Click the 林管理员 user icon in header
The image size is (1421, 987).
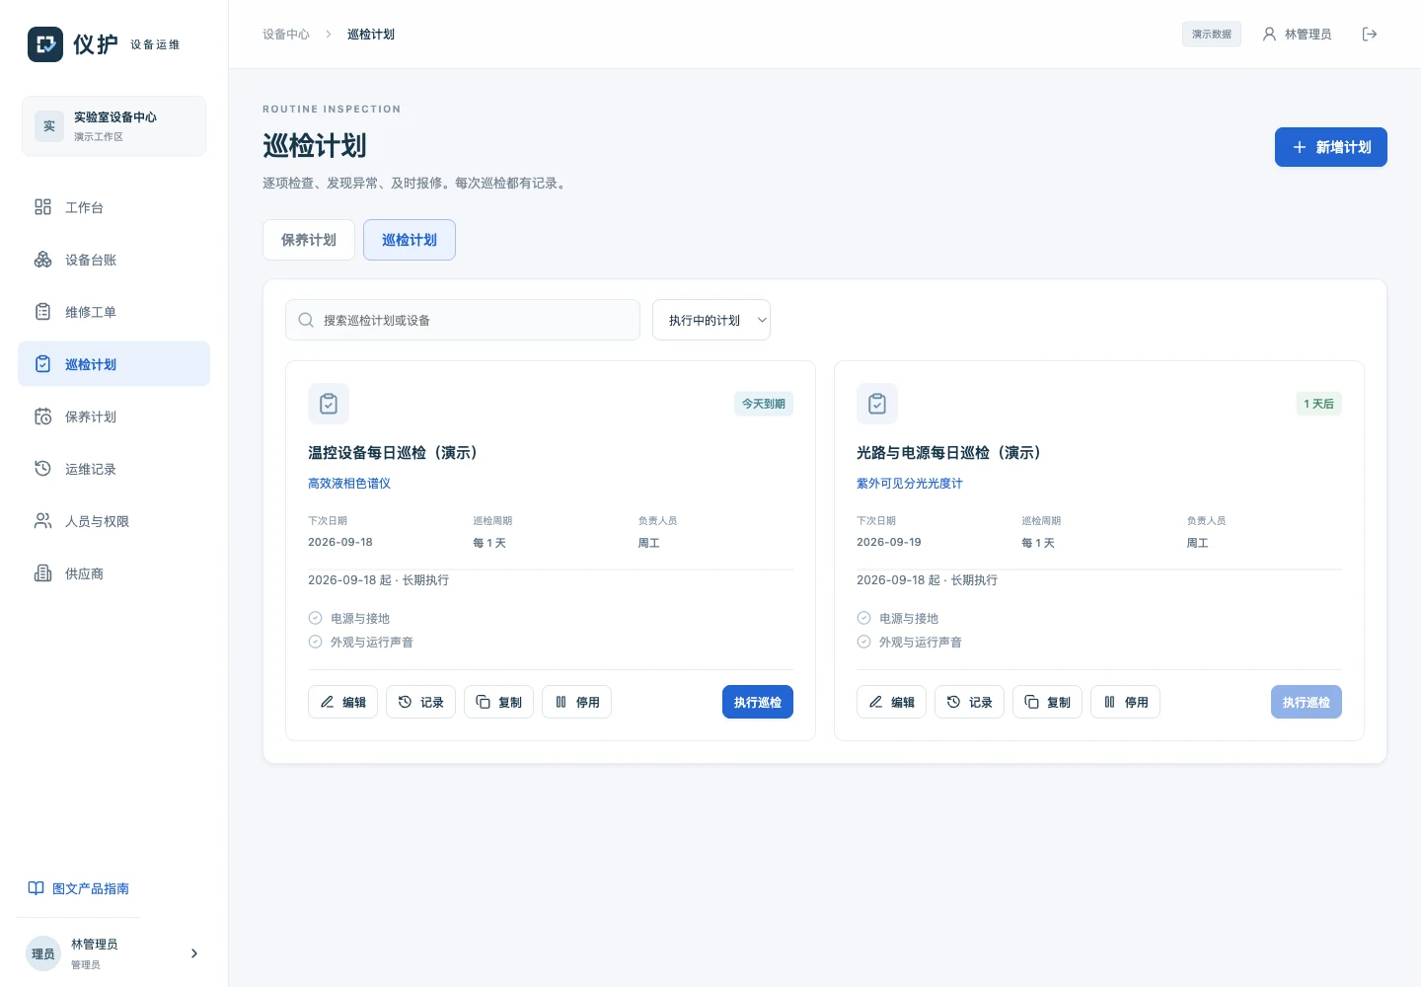pos(1270,35)
